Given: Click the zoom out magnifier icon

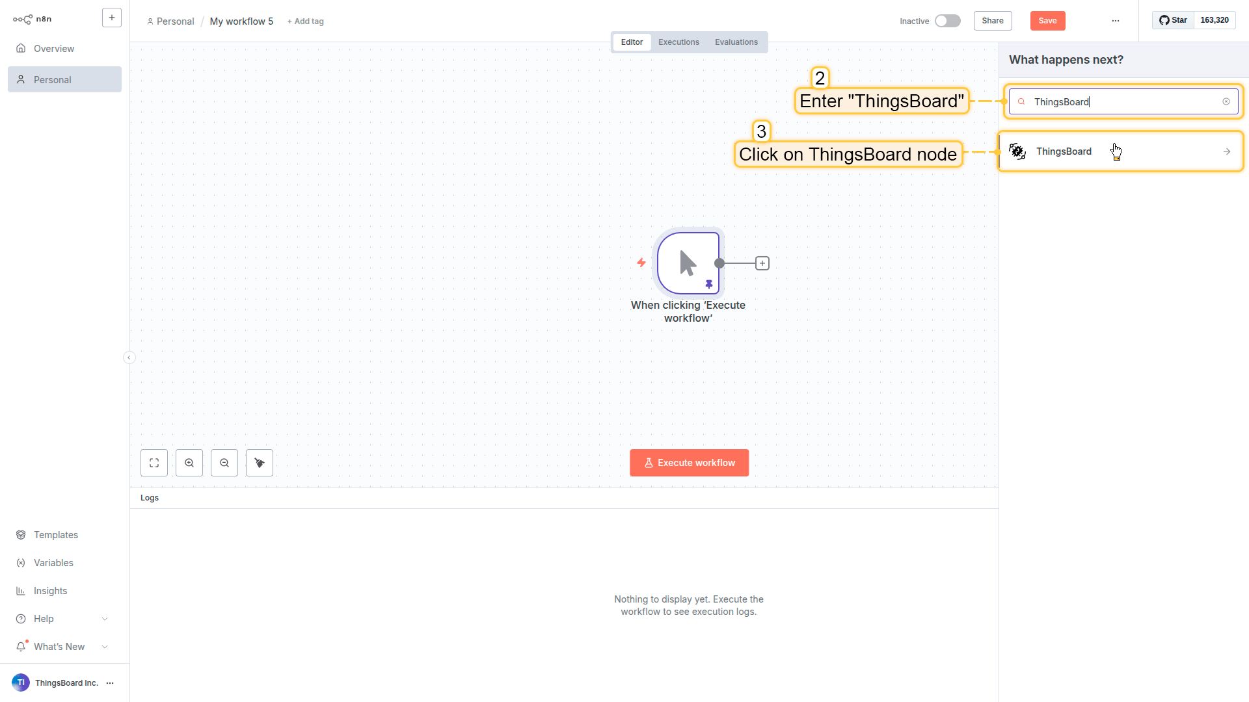Looking at the screenshot, I should point(224,463).
